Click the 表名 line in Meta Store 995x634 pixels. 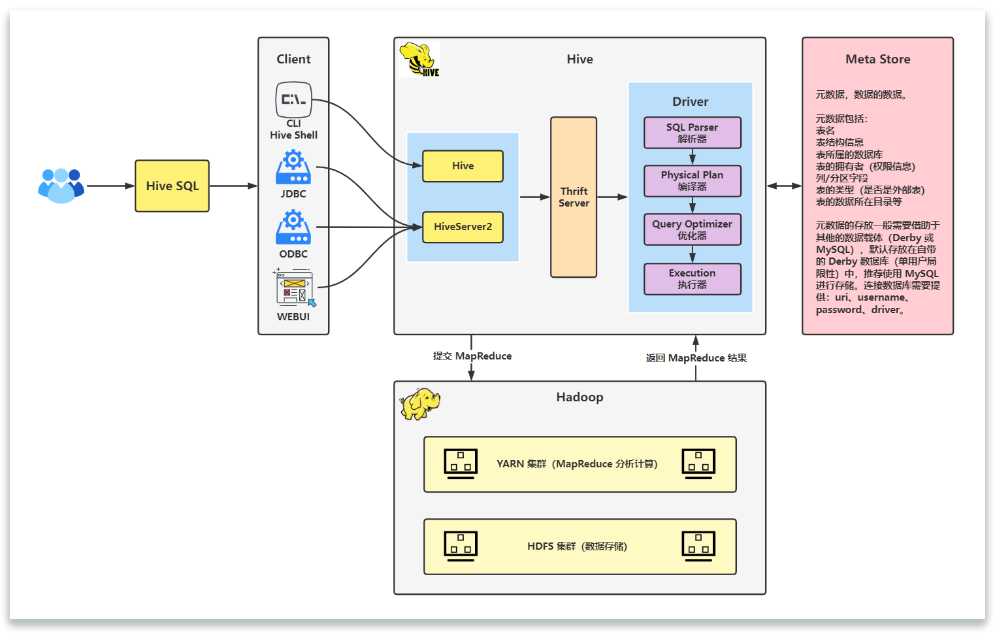[x=825, y=130]
